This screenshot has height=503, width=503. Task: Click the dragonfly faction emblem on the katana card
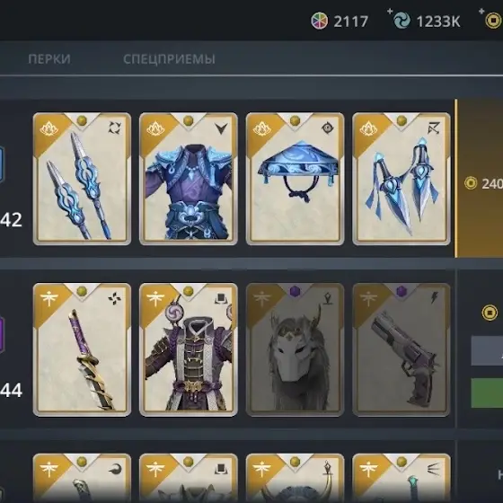click(x=49, y=298)
